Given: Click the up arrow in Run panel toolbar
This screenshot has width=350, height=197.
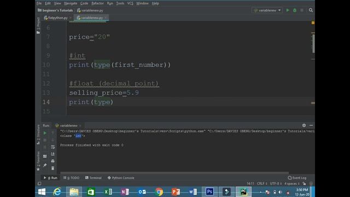Looking at the screenshot, I should point(52,133).
